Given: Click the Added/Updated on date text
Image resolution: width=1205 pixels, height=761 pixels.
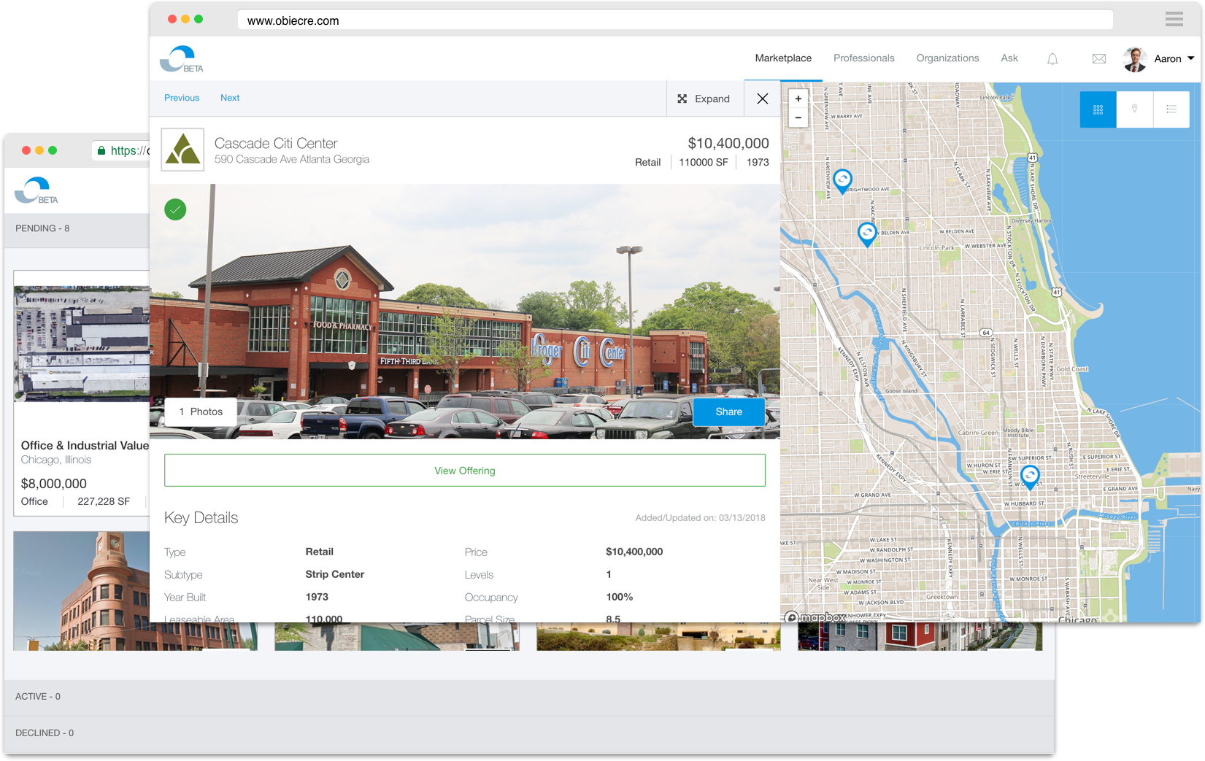Looking at the screenshot, I should [700, 517].
